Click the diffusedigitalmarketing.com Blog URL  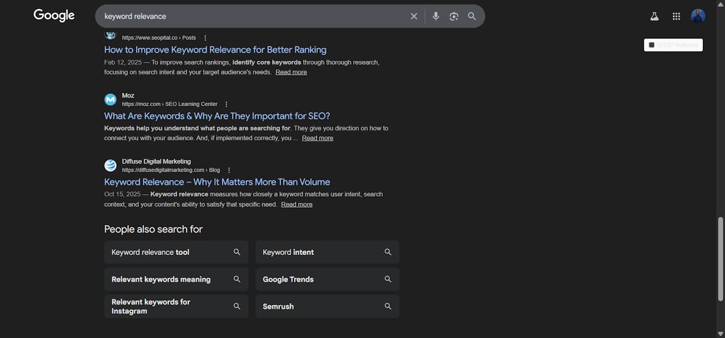tap(171, 170)
